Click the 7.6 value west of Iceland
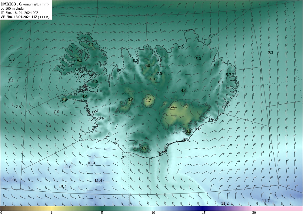Screen dimensions: 303x215 [18, 107]
